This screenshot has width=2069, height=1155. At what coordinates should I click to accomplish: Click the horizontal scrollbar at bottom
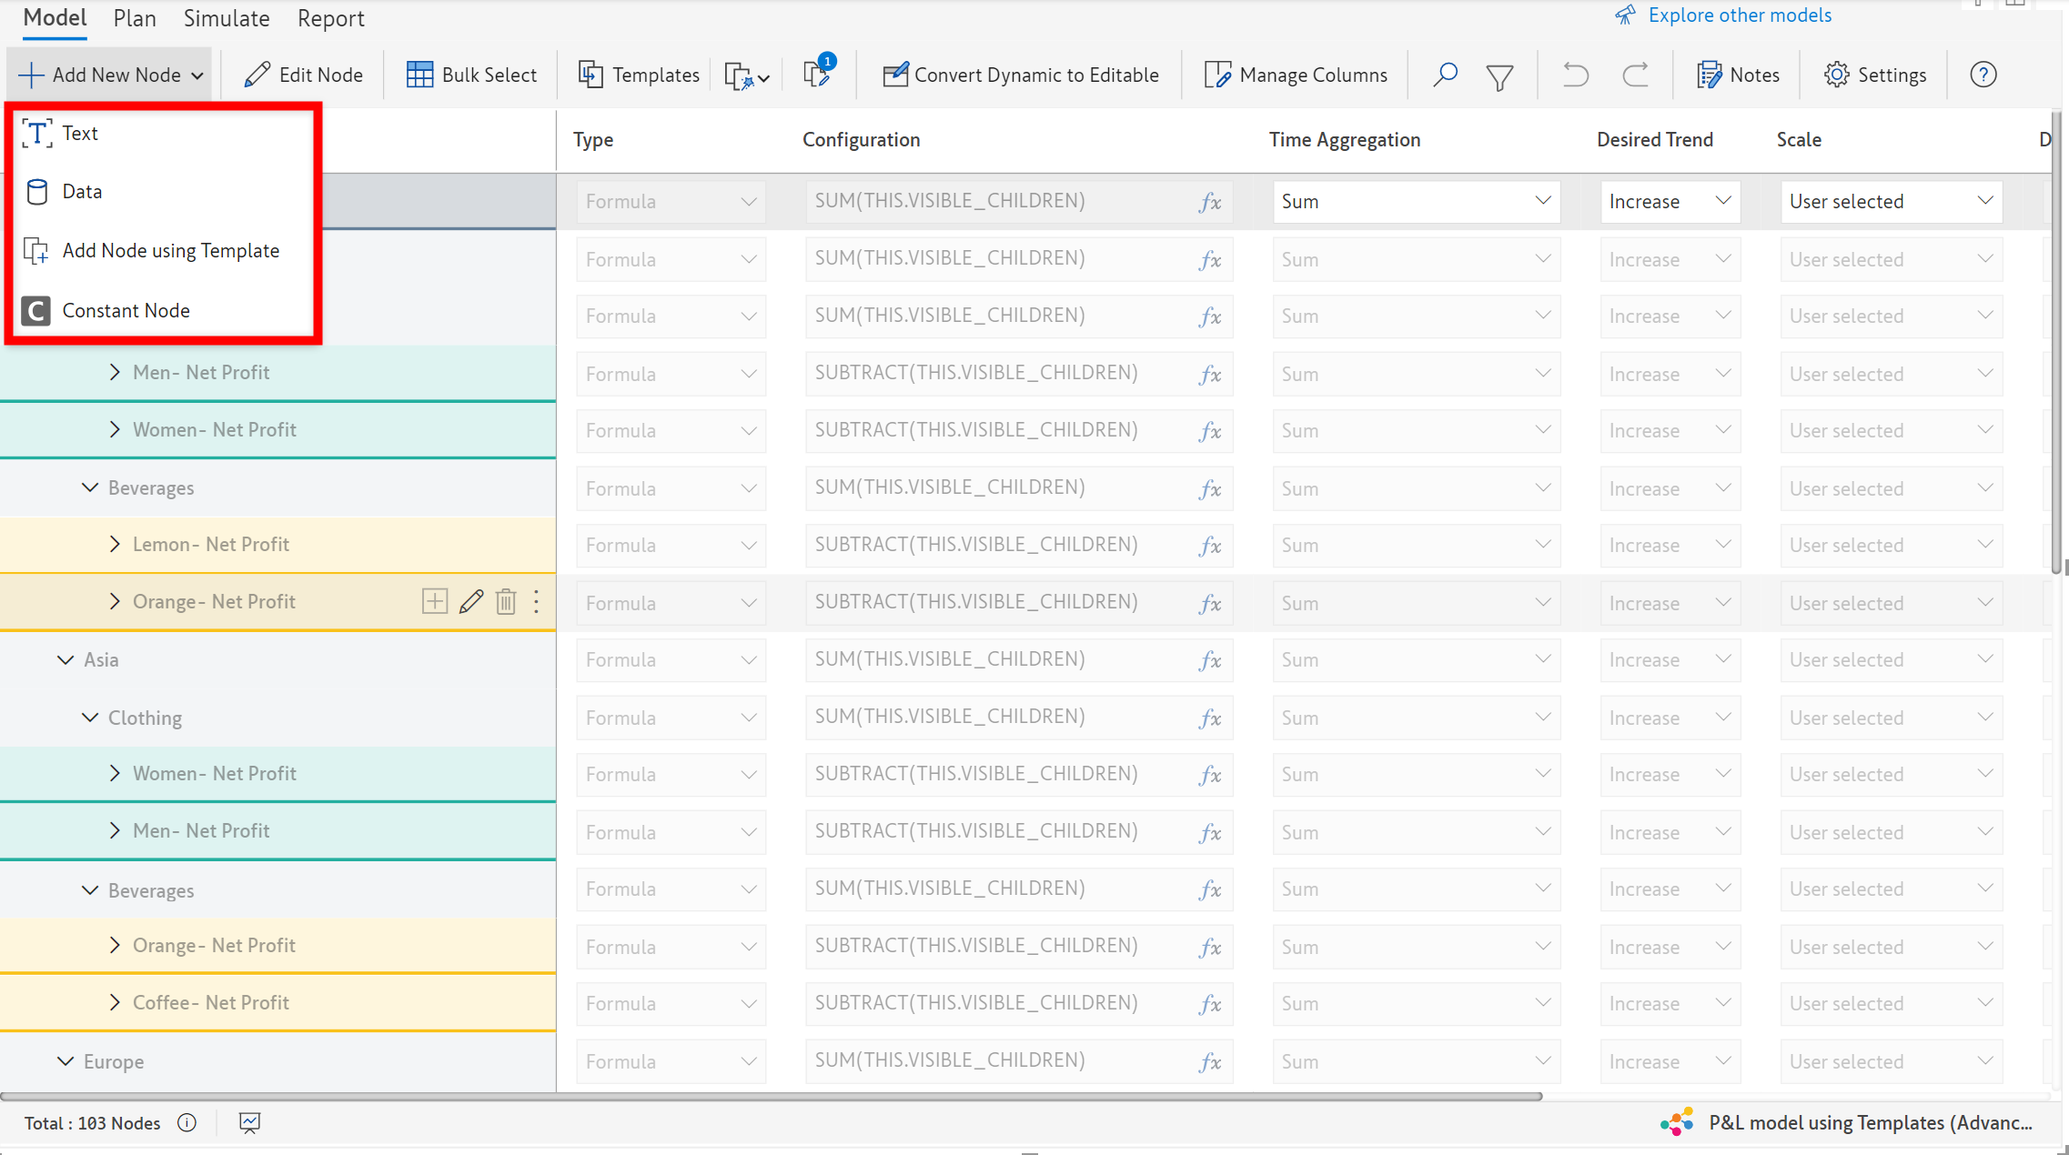point(772,1096)
